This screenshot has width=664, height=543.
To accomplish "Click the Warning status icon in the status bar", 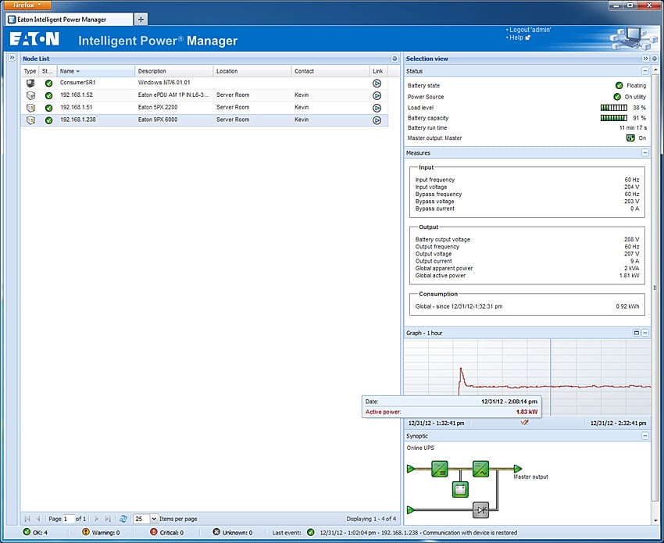I will (x=86, y=532).
